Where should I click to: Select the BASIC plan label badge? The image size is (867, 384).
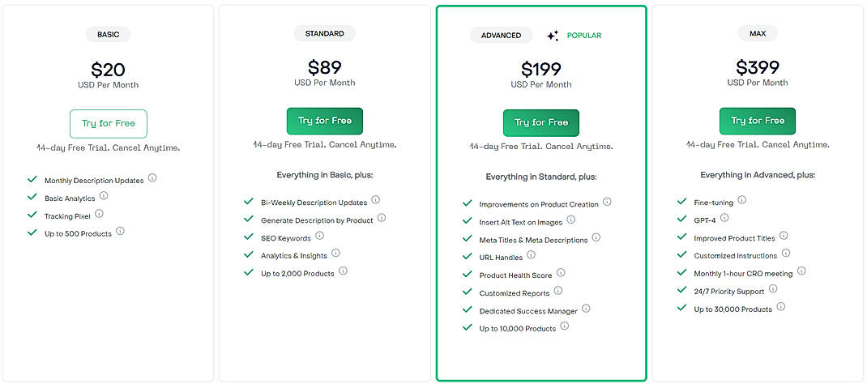click(108, 35)
